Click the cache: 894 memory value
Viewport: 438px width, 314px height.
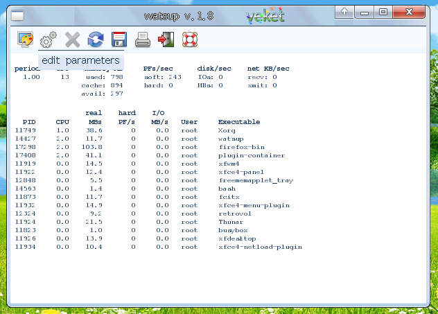click(102, 85)
